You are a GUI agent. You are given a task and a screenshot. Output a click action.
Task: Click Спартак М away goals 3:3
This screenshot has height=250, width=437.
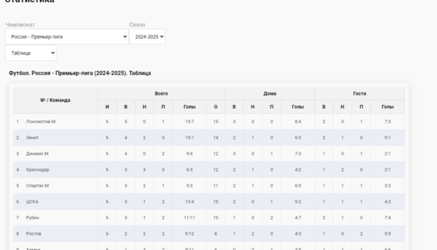click(x=387, y=185)
